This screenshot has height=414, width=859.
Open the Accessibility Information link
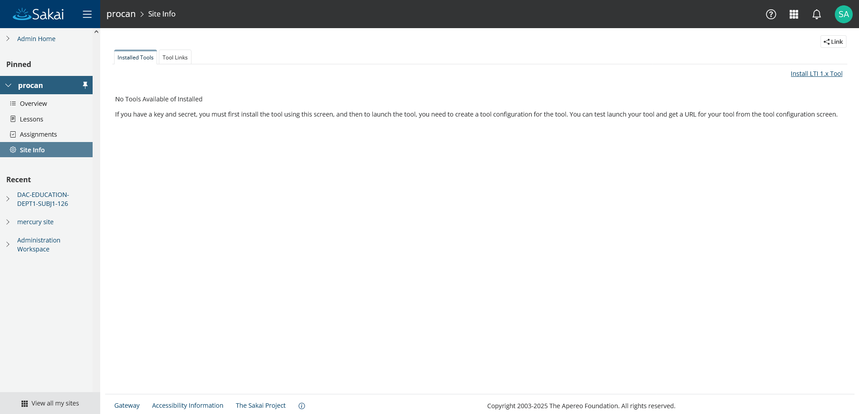tap(187, 406)
